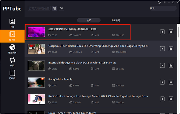Click the '32:51' duration
Image resolution: width=180 pixels, height=114 pixels.
click(x=54, y=52)
